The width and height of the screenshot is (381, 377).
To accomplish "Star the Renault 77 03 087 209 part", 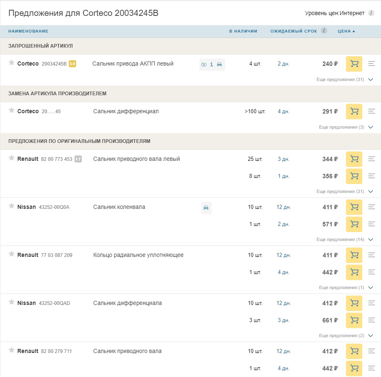I will pyautogui.click(x=11, y=254).
